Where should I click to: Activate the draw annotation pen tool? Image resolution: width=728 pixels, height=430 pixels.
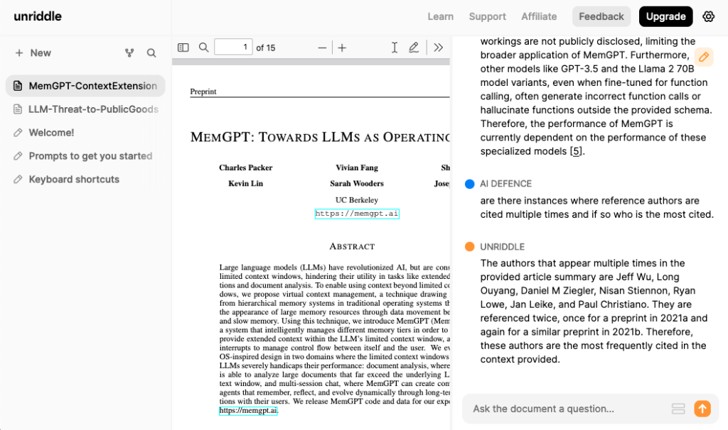(414, 48)
